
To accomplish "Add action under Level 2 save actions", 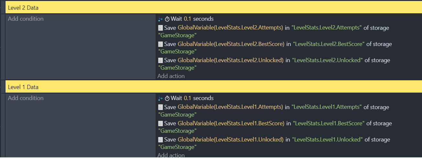I will 171,76.
